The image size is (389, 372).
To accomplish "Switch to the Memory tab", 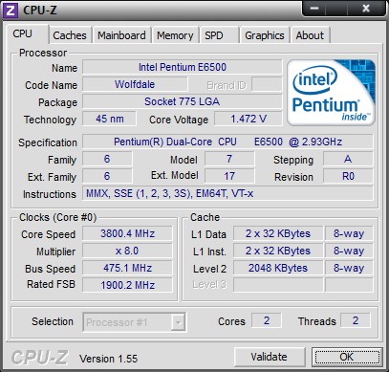I will pyautogui.click(x=175, y=35).
